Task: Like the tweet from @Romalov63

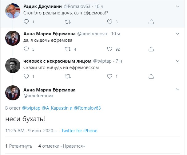Action: [109, 22]
